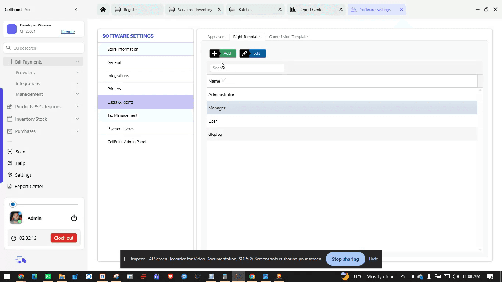This screenshot has height=282, width=502.
Task: Open the notification center icon
Action: click(x=490, y=276)
